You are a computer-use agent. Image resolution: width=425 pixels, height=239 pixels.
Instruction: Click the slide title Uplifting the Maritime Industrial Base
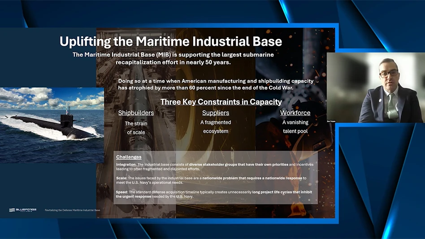click(x=171, y=42)
